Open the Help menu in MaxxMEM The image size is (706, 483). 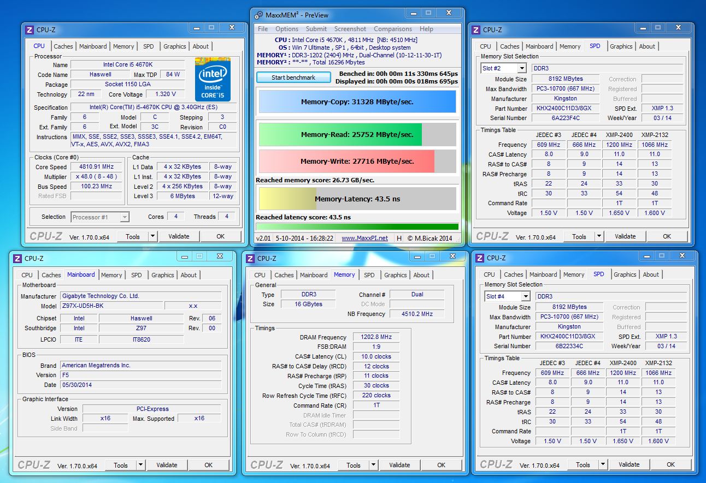(x=426, y=29)
